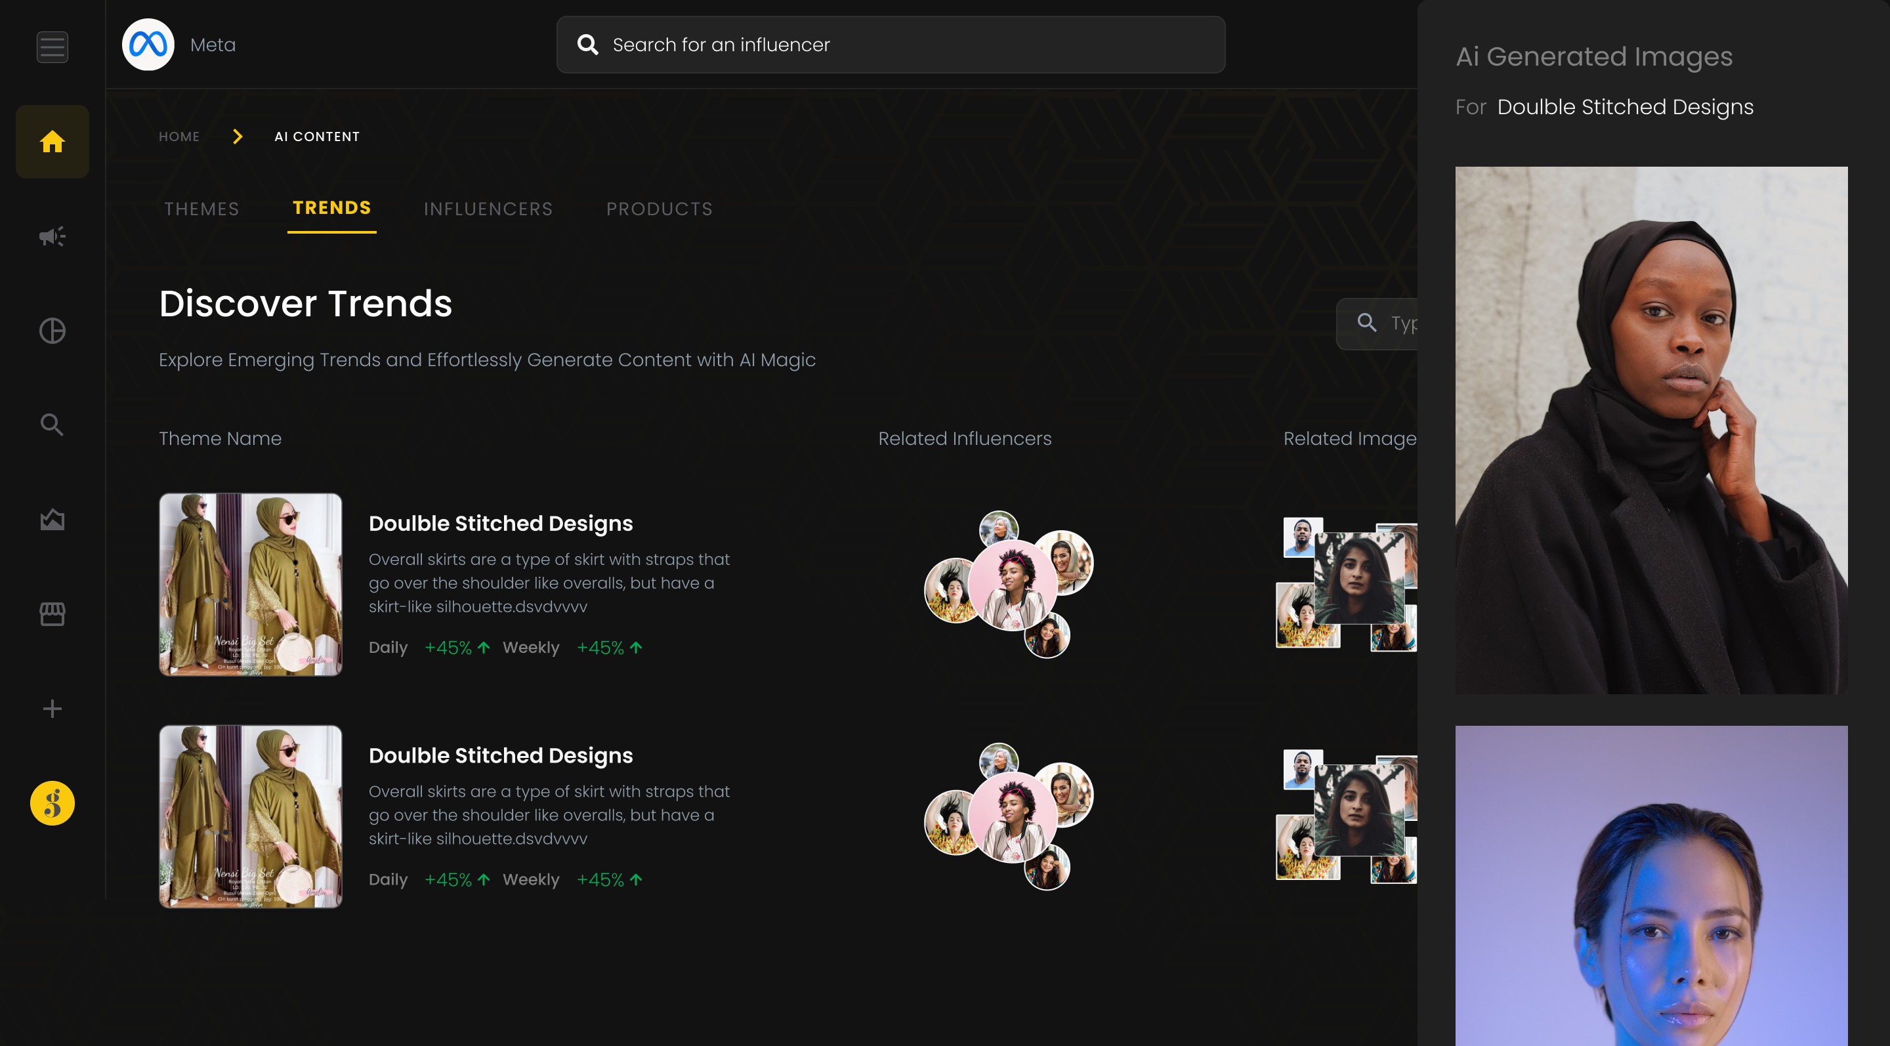
Task: Open the storefront sidebar icon
Action: [52, 614]
